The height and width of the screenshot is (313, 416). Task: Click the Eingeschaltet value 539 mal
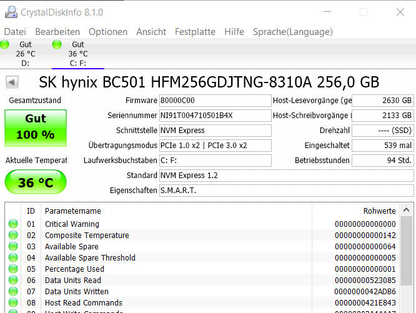[x=383, y=146]
